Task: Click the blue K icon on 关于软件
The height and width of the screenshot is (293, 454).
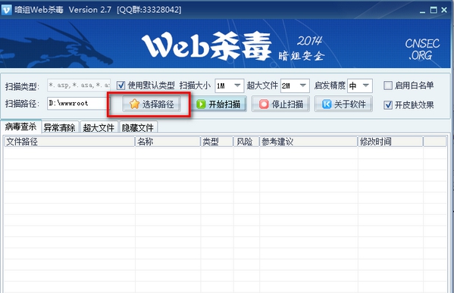Action: point(327,104)
